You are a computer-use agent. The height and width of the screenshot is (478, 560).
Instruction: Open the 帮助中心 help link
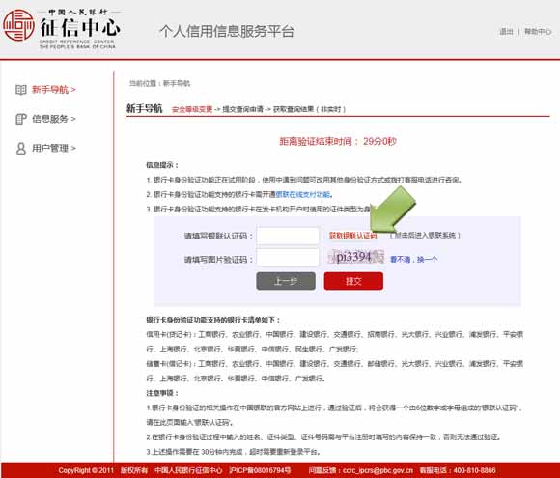[x=538, y=32]
